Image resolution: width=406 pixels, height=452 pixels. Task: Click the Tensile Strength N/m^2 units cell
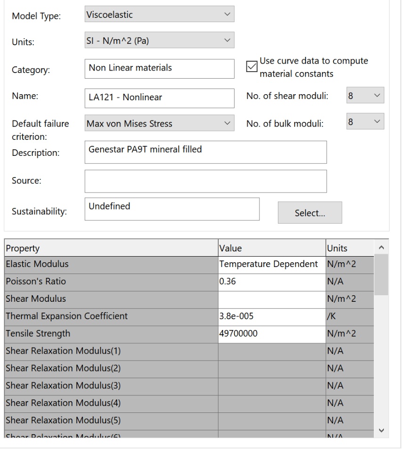[350, 335]
